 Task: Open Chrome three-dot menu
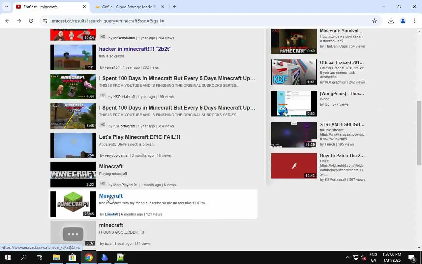pos(414,21)
